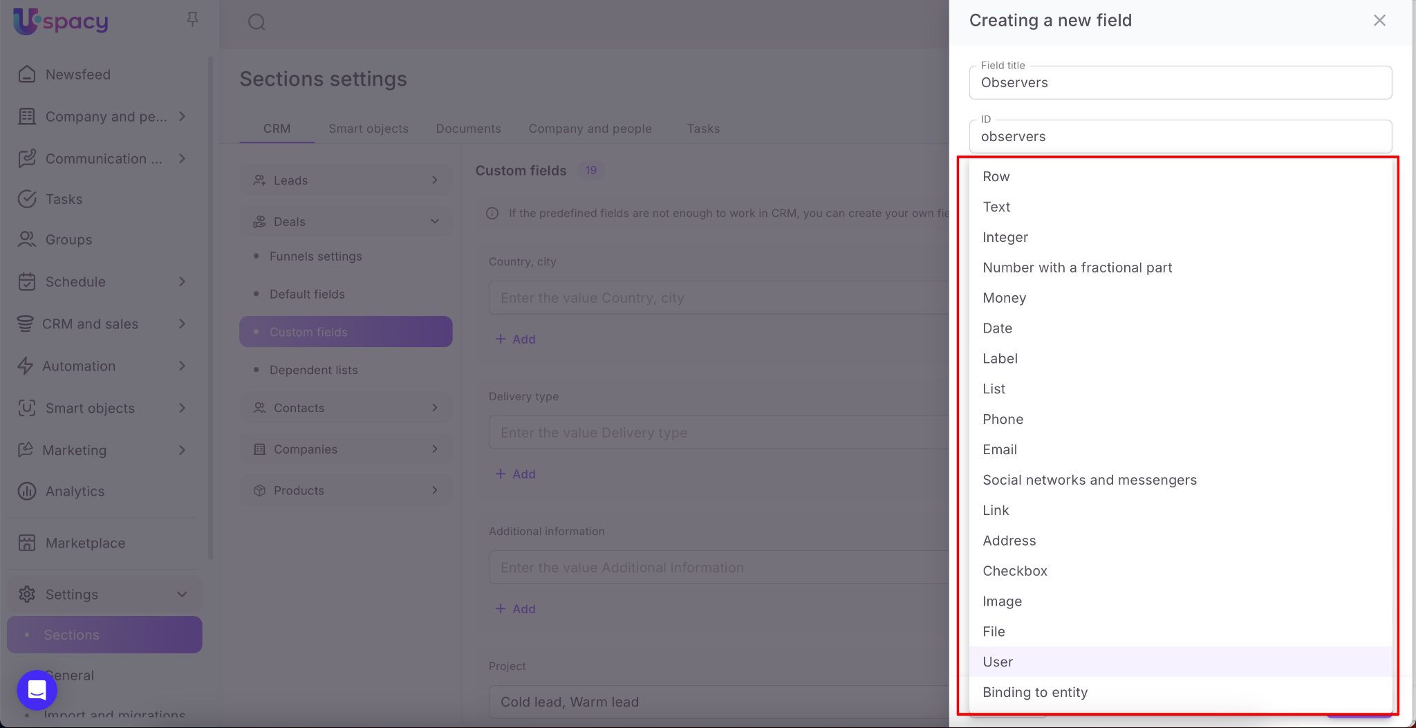
Task: Click the Analytics chart icon
Action: pyautogui.click(x=27, y=491)
